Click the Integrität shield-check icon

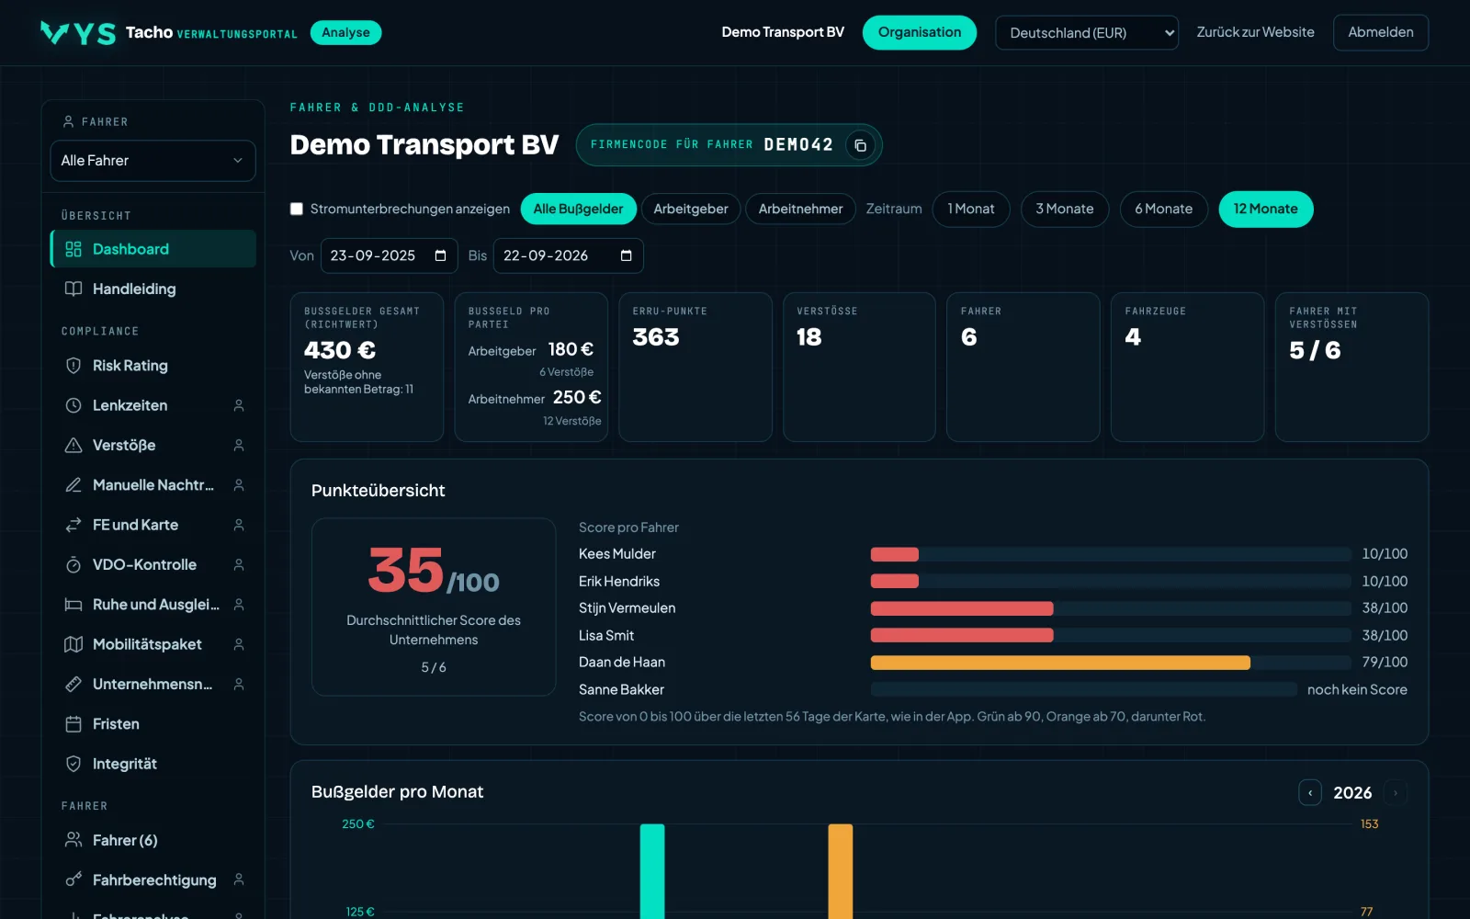(x=73, y=764)
